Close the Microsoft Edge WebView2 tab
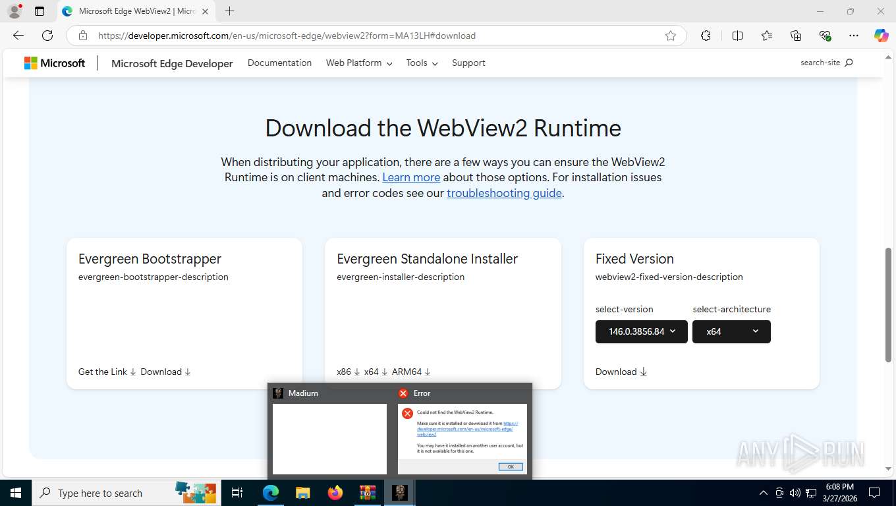This screenshot has width=896, height=506. [x=206, y=11]
